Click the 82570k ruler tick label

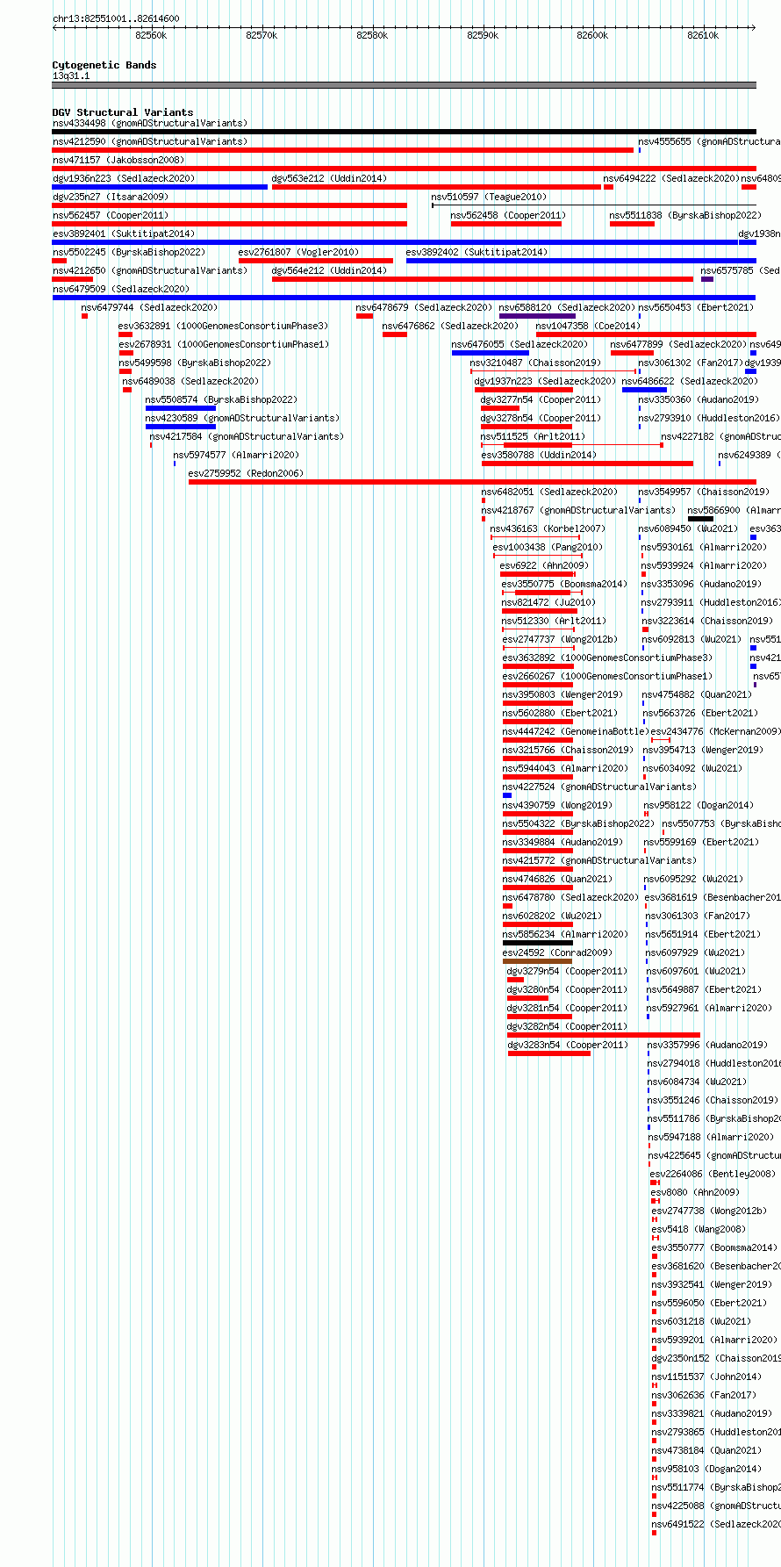(x=262, y=35)
